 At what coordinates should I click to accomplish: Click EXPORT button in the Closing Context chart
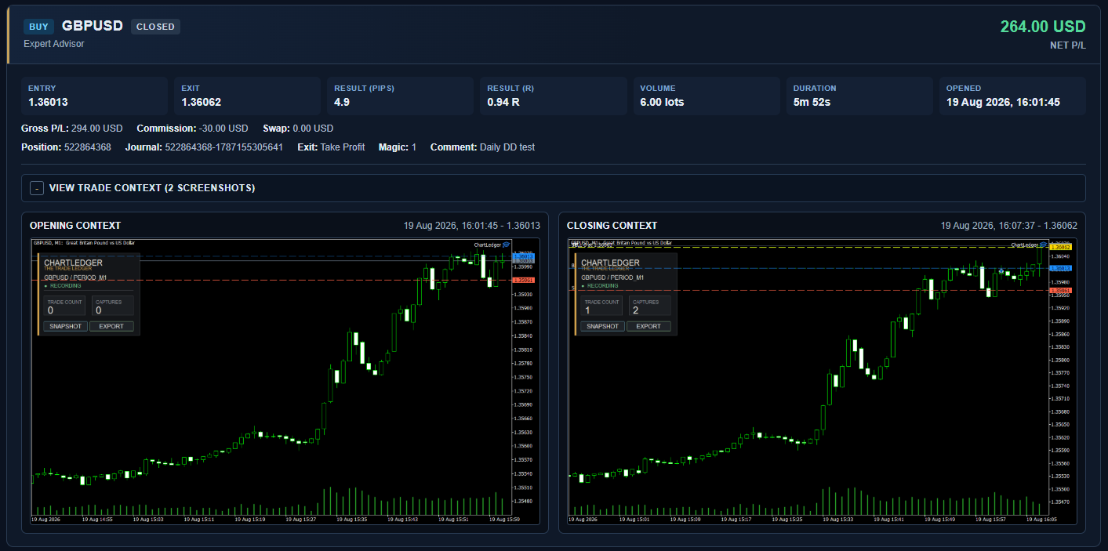648,326
